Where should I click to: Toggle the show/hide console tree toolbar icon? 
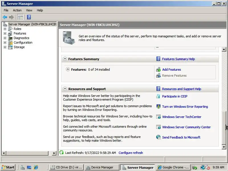pyautogui.click(x=20, y=17)
